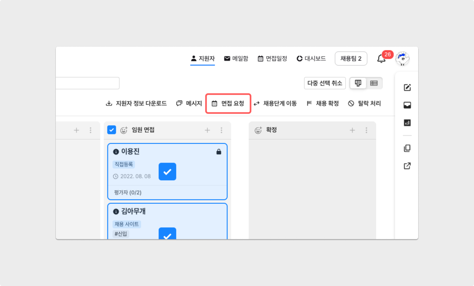The image size is (474, 286).
Task: Open 확정 column more options
Action: pyautogui.click(x=367, y=130)
